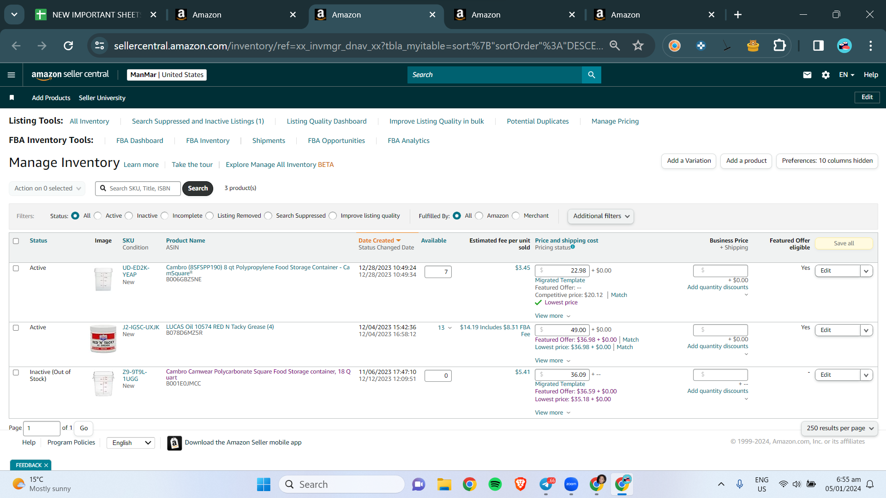Select the Inactive status radio filter

click(x=129, y=216)
